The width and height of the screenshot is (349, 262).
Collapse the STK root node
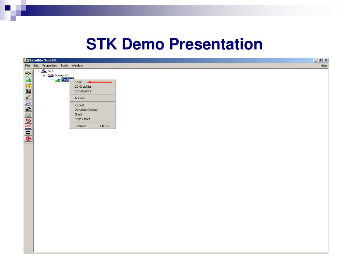point(37,71)
